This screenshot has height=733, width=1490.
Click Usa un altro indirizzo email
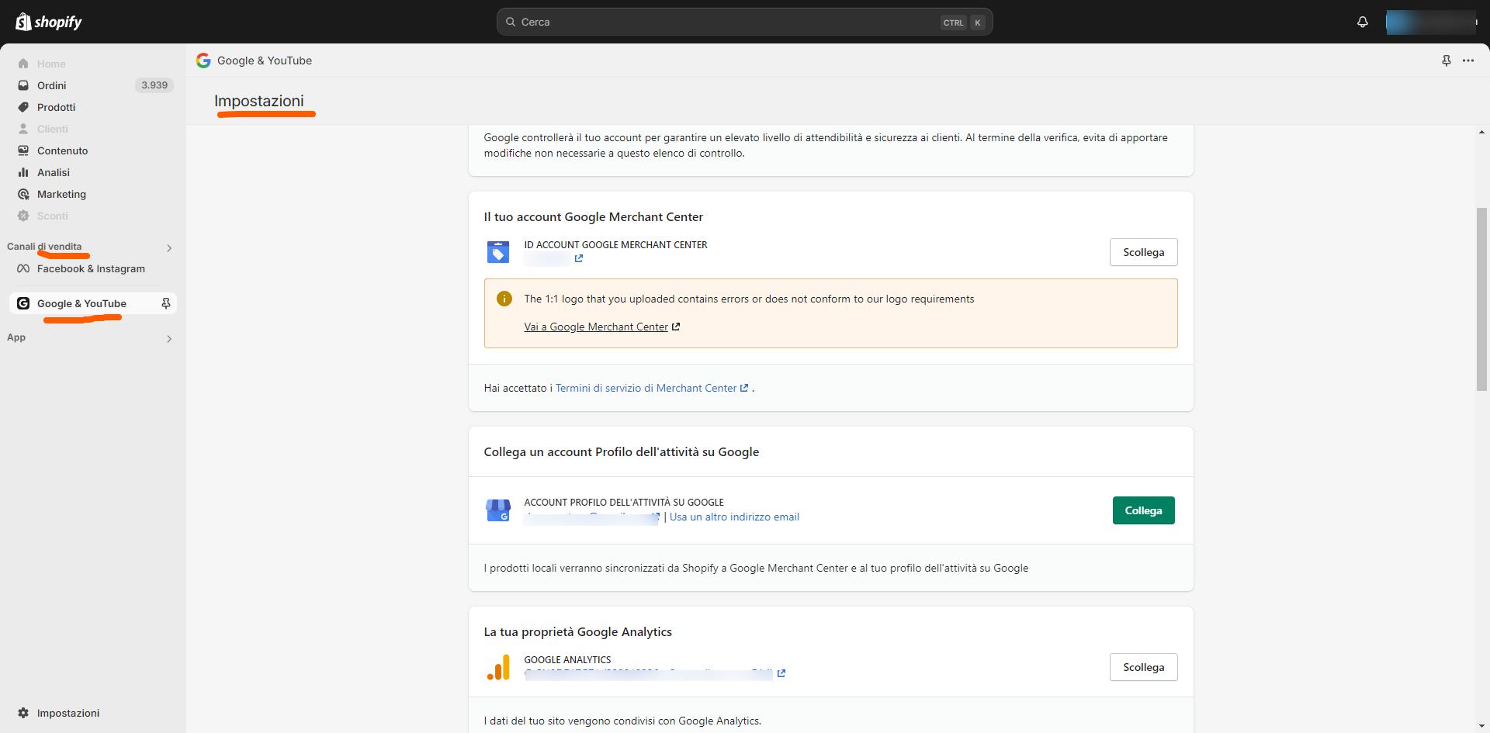click(x=733, y=517)
